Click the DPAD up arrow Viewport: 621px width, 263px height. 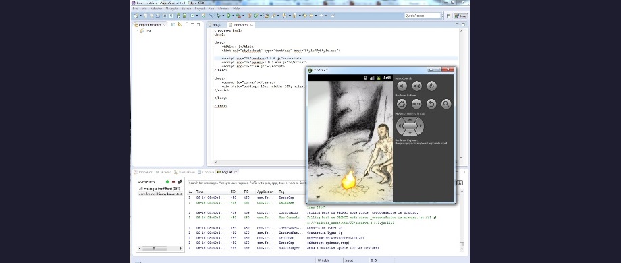pyautogui.click(x=410, y=119)
